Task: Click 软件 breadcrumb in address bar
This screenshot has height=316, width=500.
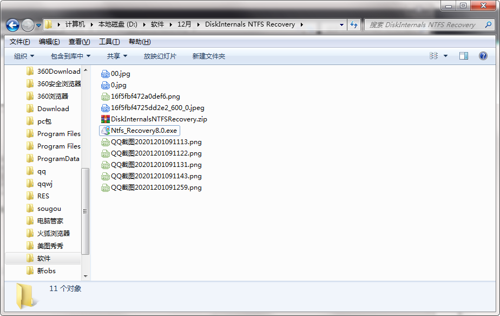Action: pos(157,24)
